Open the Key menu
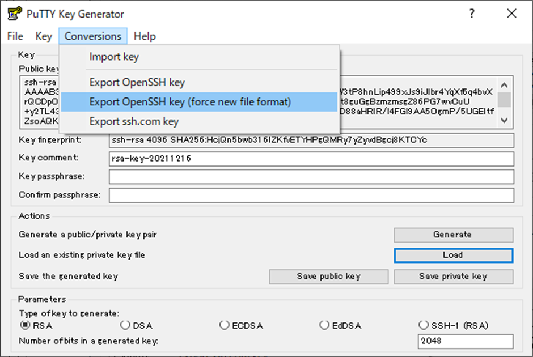The width and height of the screenshot is (533, 357). point(44,36)
